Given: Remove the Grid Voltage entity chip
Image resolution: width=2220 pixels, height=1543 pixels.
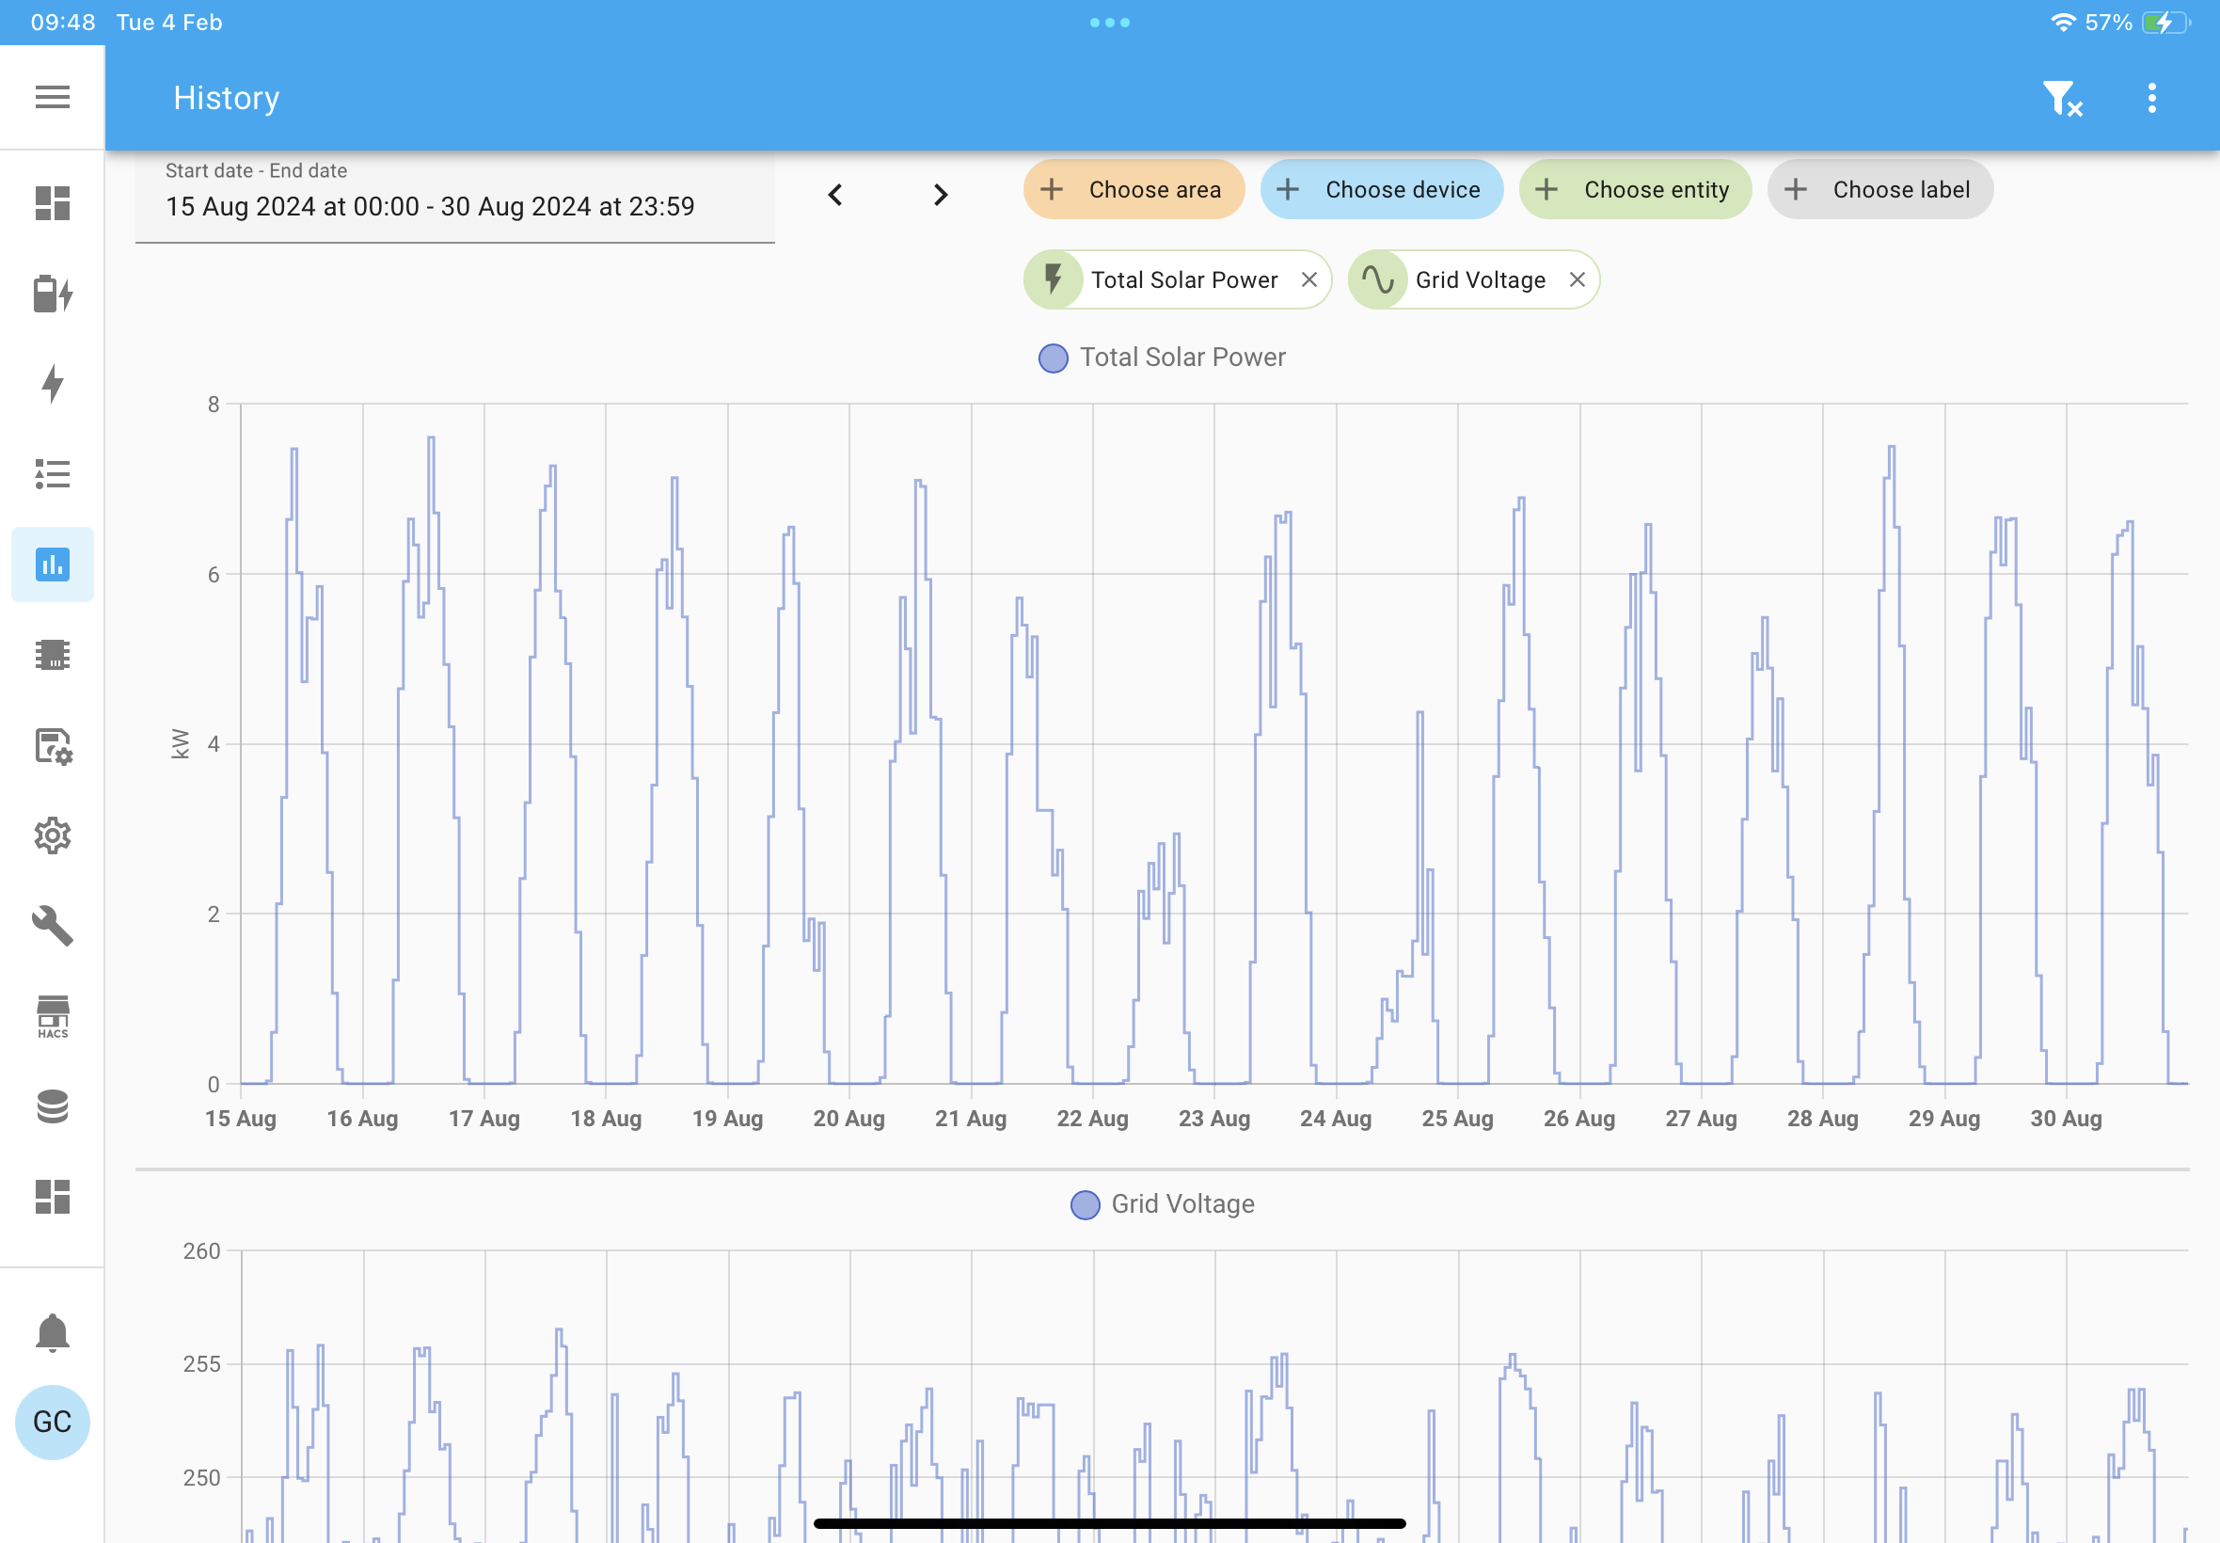Looking at the screenshot, I should [1577, 280].
